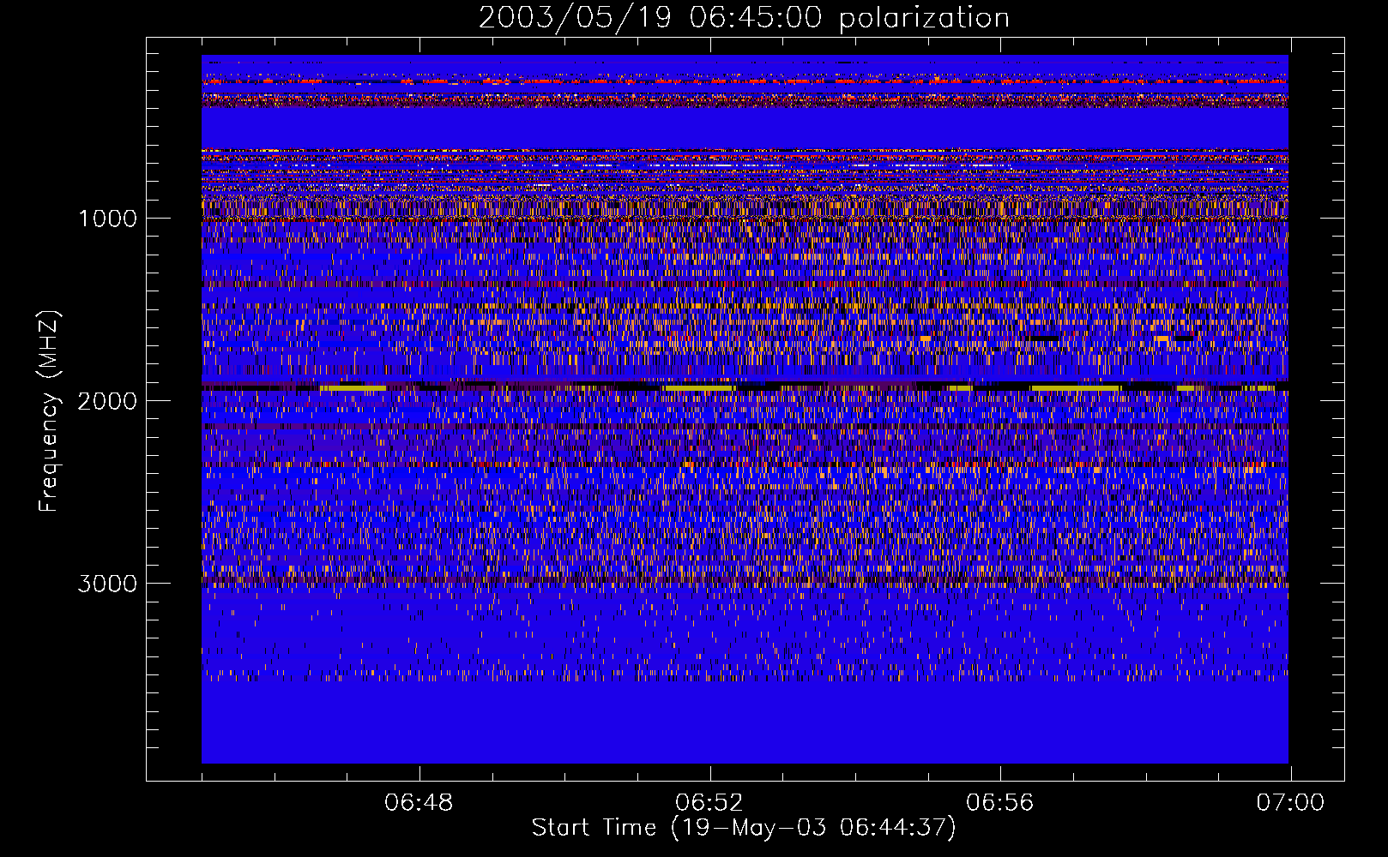Click the 06:48 time tick label

419,803
